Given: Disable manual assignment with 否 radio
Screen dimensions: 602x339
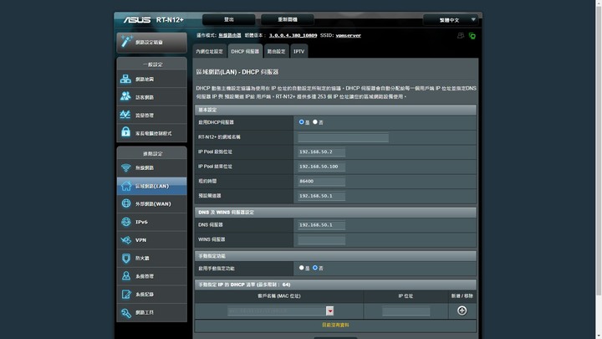Looking at the screenshot, I should pos(315,268).
